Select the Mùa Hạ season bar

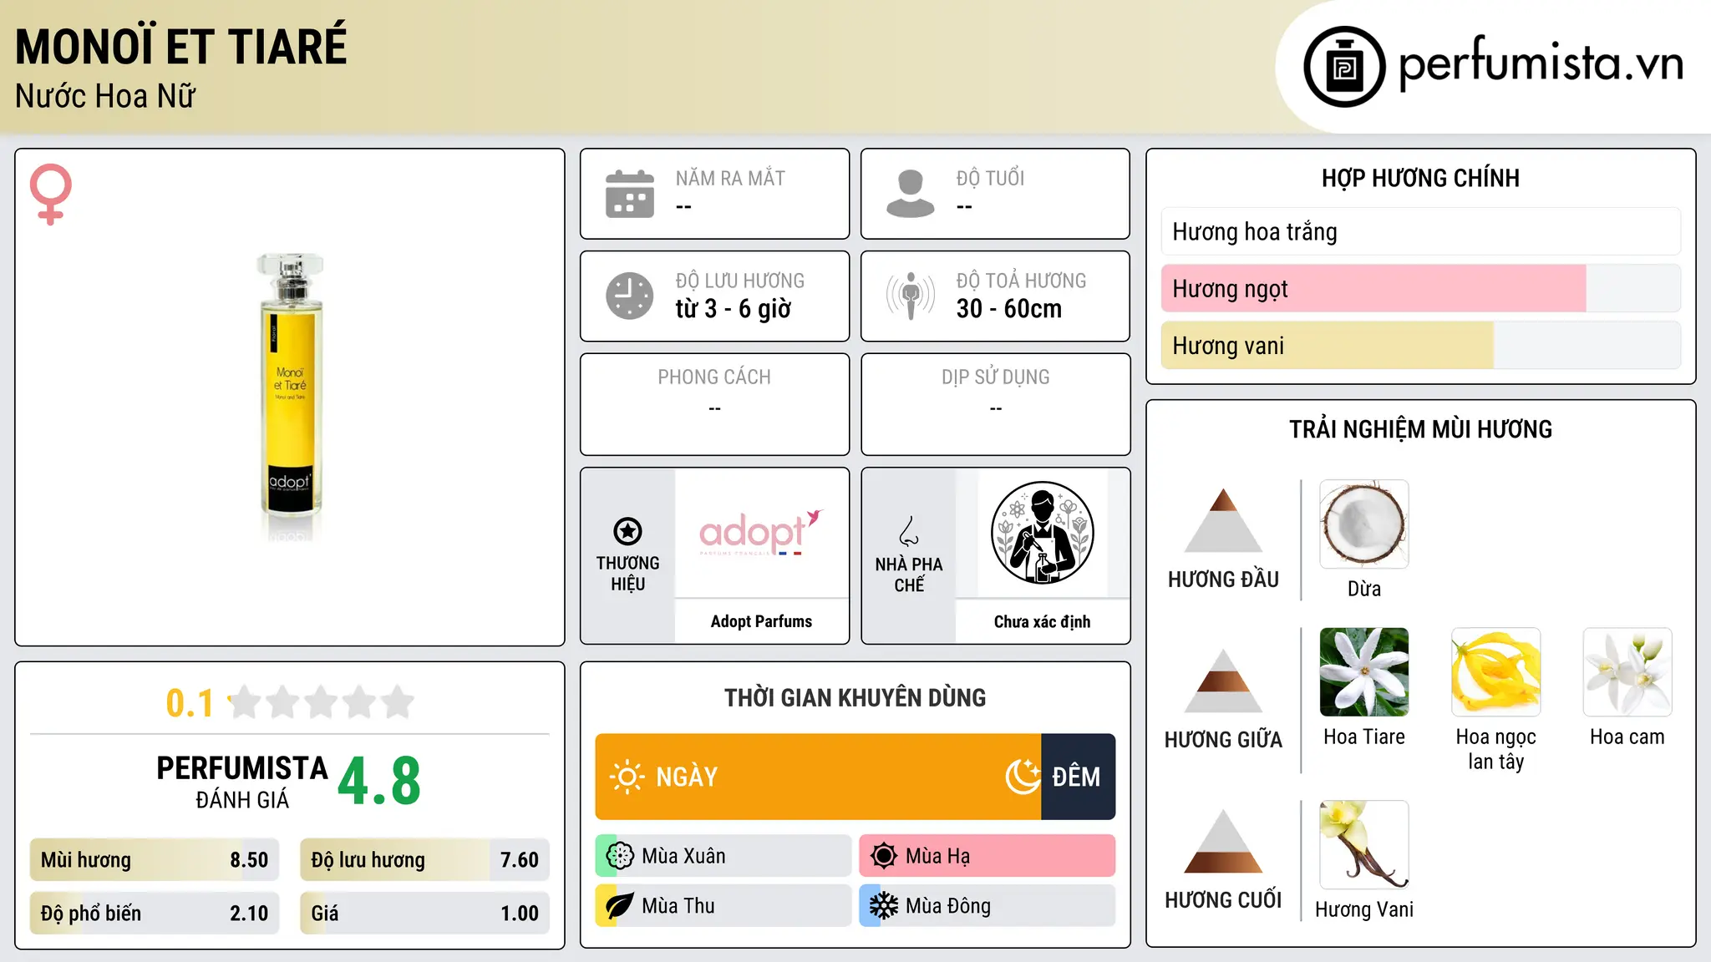tap(988, 856)
